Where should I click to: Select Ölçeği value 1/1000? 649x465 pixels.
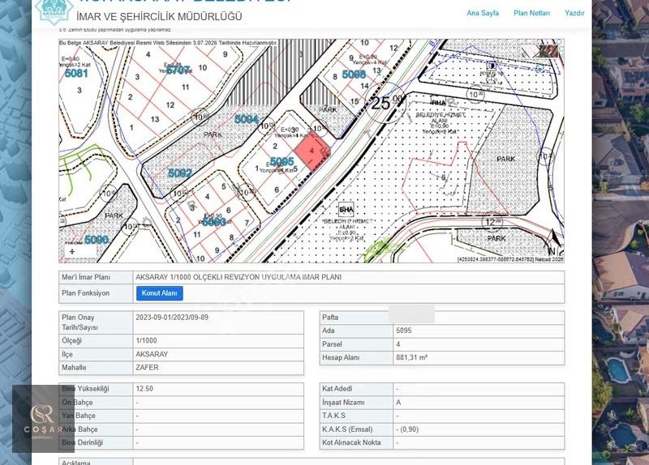[x=146, y=340]
